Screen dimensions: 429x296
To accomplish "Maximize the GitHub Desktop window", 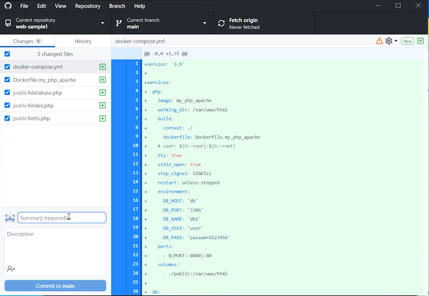I will point(398,6).
